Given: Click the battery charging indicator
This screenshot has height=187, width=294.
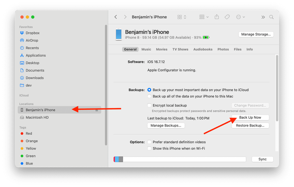Looking at the screenshot, I should point(206,37).
